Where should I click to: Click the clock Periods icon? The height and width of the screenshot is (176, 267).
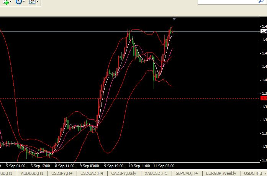tap(18, 2)
